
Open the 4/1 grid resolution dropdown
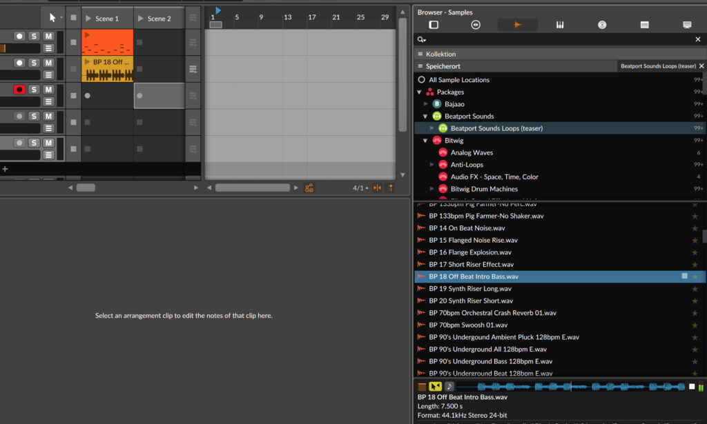(360, 188)
